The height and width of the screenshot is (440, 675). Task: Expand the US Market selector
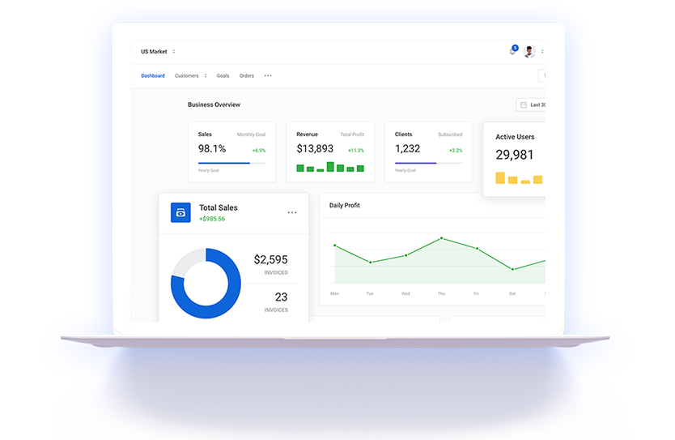[x=173, y=52]
